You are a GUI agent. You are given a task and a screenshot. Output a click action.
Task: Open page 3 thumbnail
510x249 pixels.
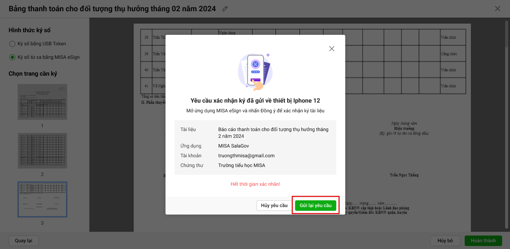(42, 200)
